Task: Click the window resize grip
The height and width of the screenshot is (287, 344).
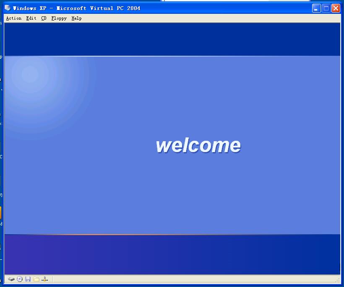Action: (337, 280)
